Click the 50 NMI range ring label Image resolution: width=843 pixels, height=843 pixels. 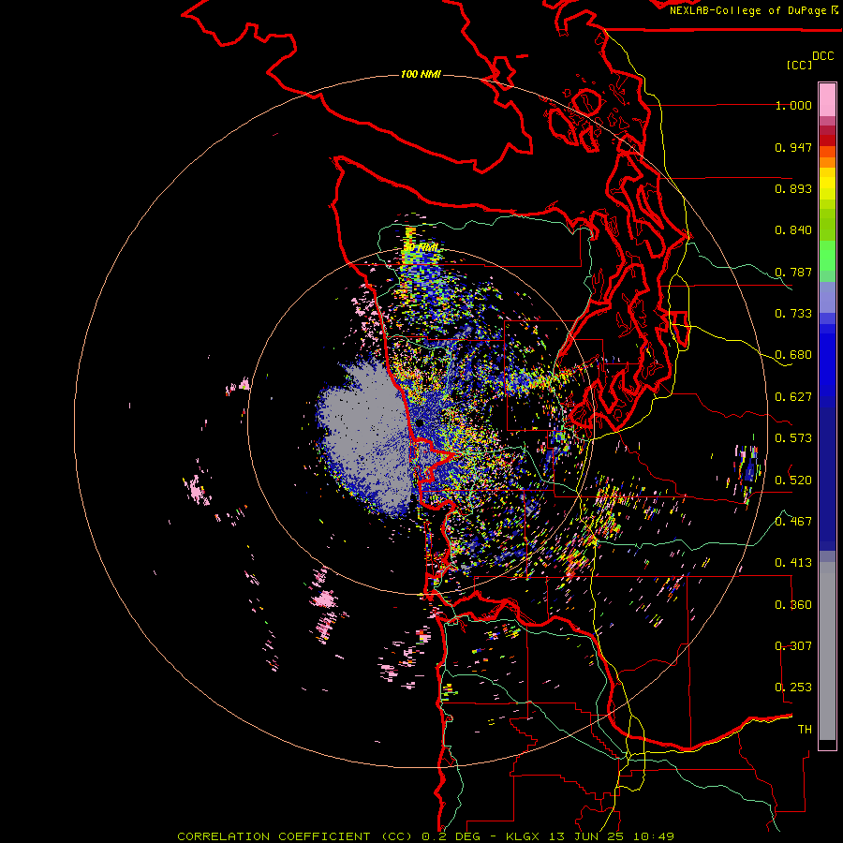pos(421,247)
